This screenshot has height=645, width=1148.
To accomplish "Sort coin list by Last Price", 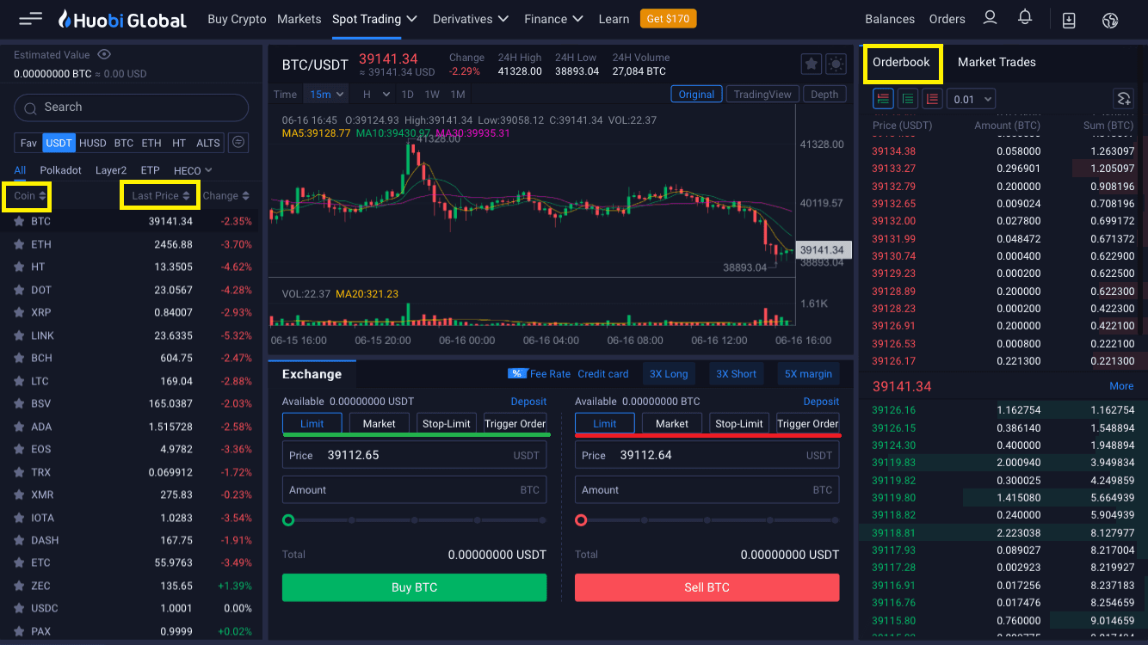I will click(161, 196).
